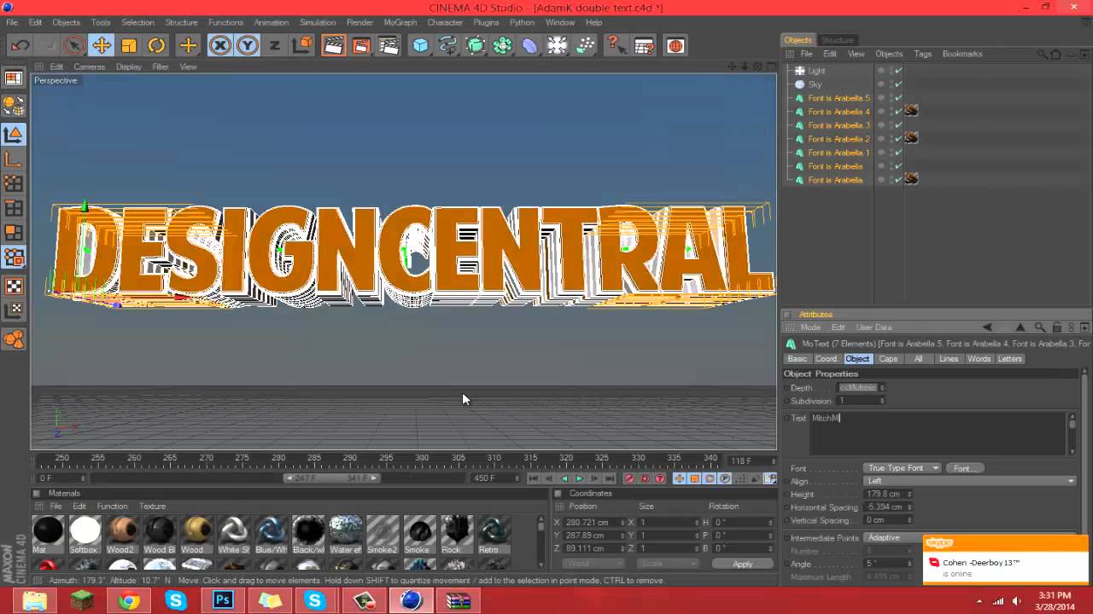Switch to the Coord tab
The width and height of the screenshot is (1093, 614).
pyautogui.click(x=826, y=359)
